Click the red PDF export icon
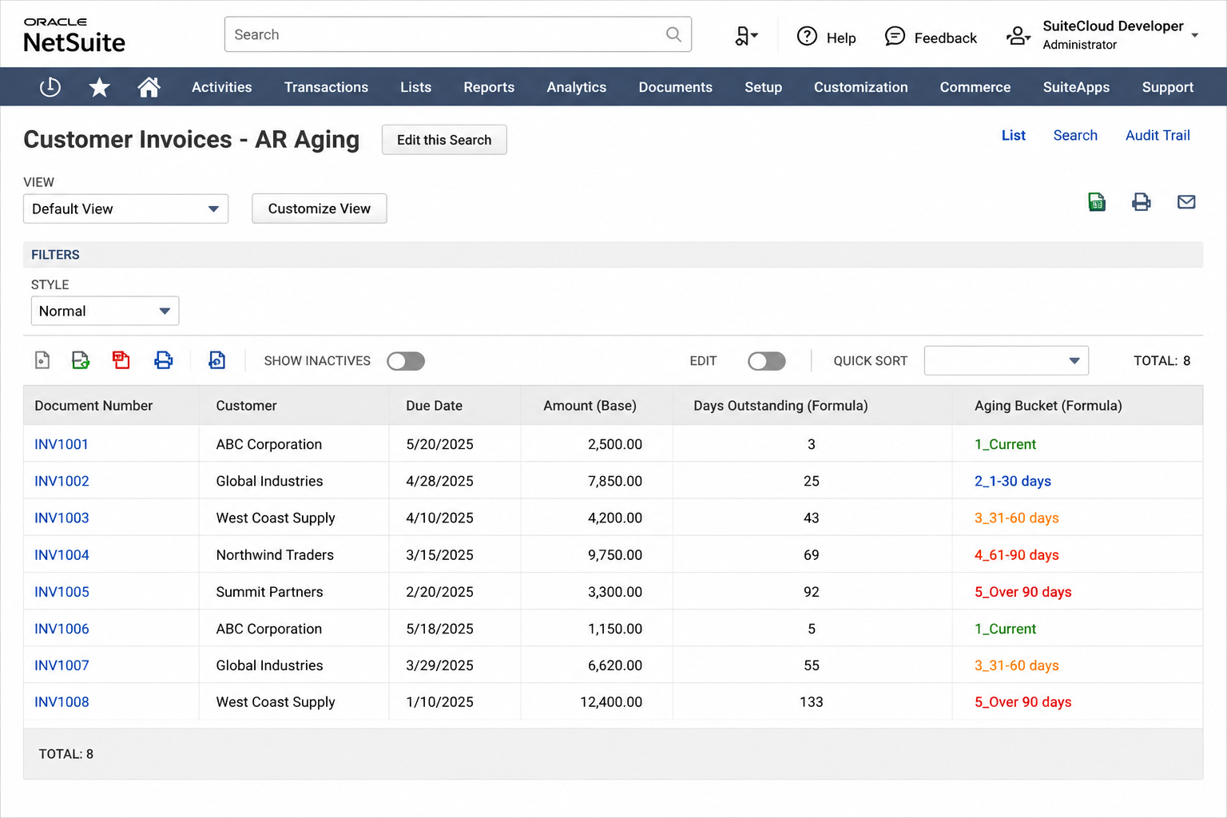Viewport: 1227px width, 818px height. [x=121, y=360]
